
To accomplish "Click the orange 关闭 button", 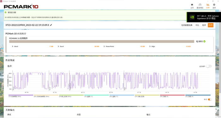I will coord(211,25).
